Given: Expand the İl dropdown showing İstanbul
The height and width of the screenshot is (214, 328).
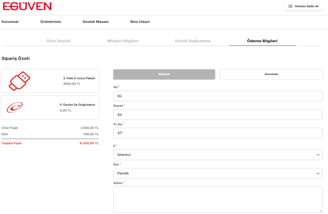Looking at the screenshot, I should 217,155.
